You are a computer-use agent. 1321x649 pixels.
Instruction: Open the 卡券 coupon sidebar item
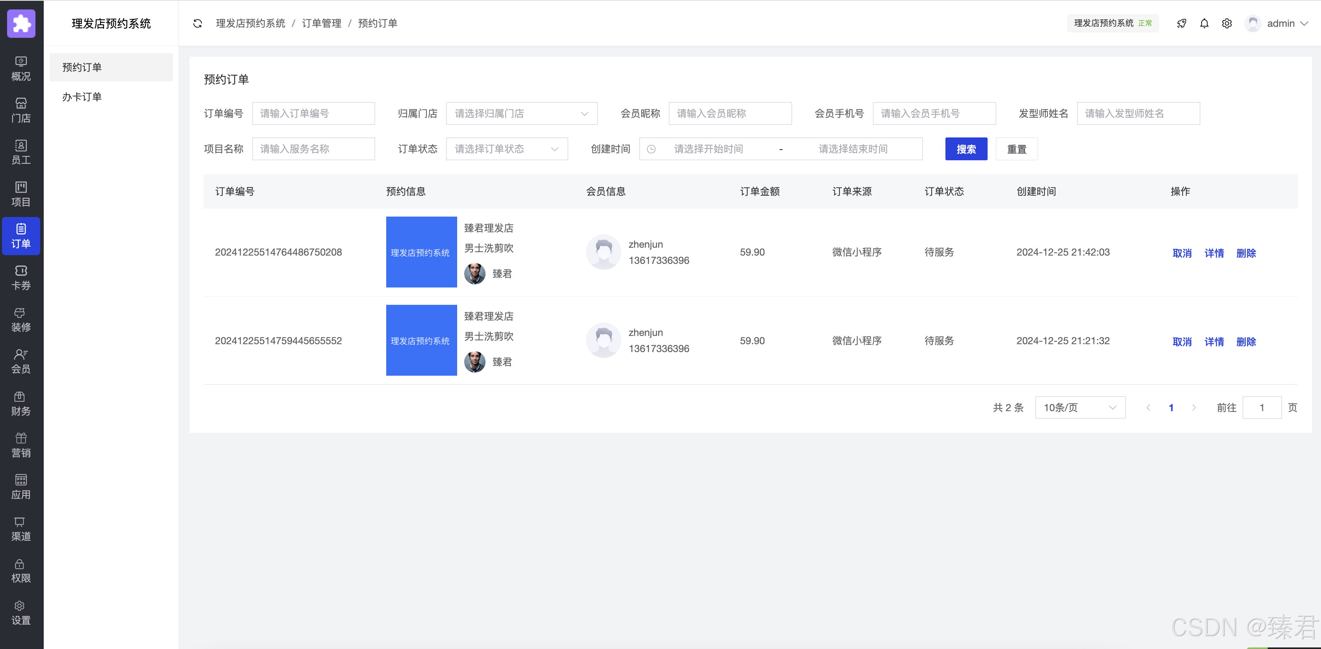pos(21,278)
